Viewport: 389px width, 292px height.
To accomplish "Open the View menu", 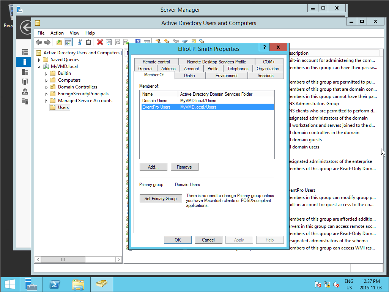I will tap(74, 33).
